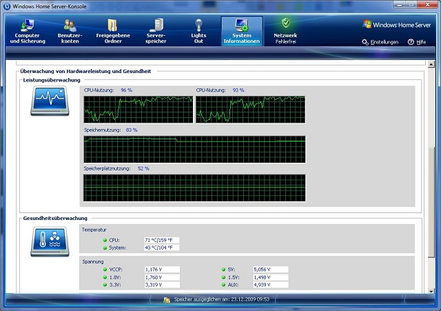This screenshot has height=311, width=441.
Task: Click the scrollbar up arrow
Action: 431,64
